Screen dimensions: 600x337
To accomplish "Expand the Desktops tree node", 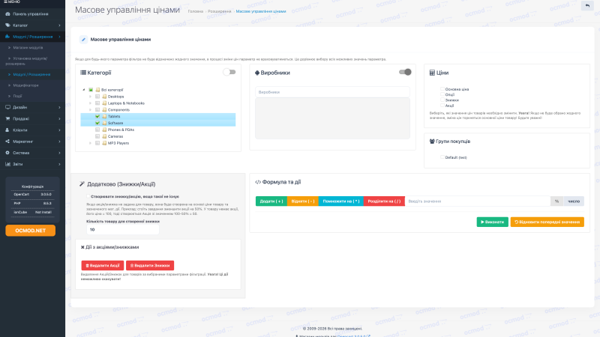I will pos(90,97).
